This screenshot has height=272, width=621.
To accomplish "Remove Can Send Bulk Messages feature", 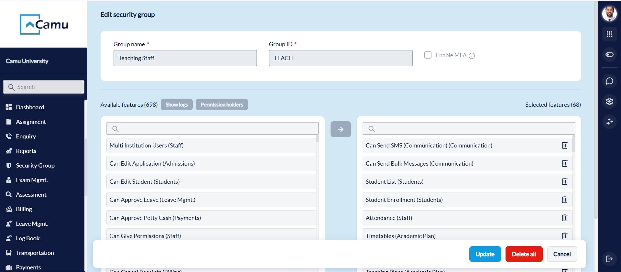I will point(564,164).
